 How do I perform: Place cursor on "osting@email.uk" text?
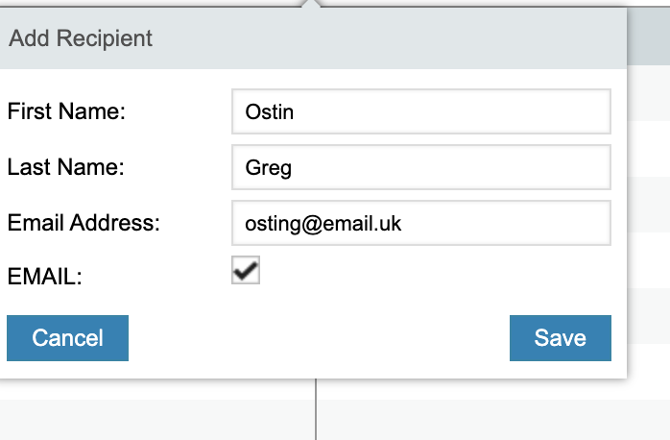tap(323, 224)
